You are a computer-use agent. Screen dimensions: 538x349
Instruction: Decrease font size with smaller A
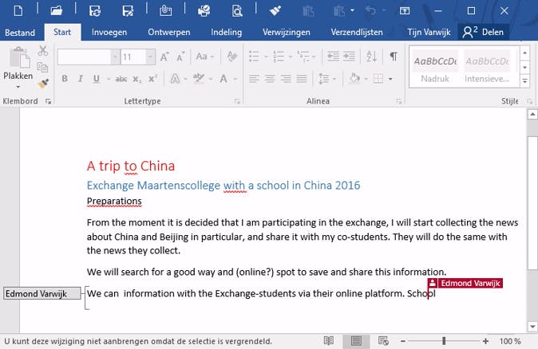[x=180, y=57]
